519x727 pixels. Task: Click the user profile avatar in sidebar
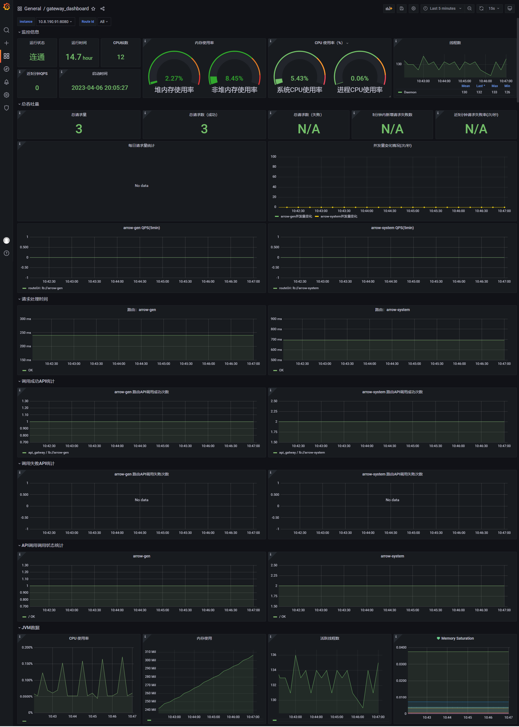point(6,240)
